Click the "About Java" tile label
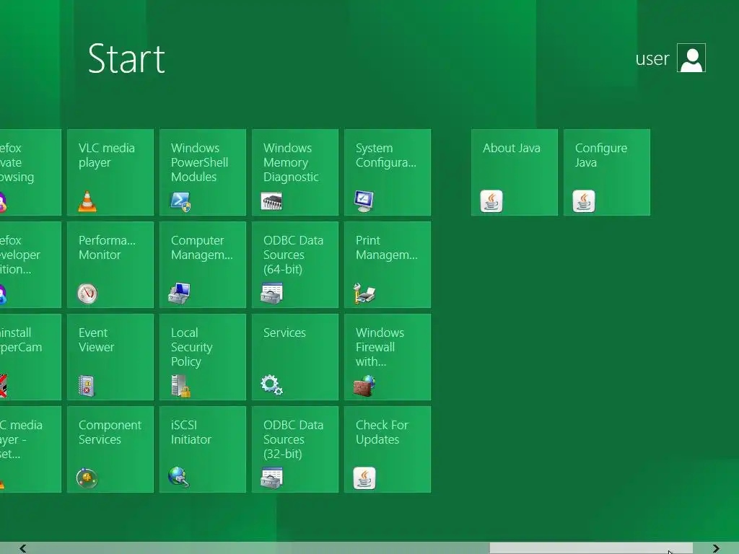The width and height of the screenshot is (739, 554). click(x=512, y=148)
